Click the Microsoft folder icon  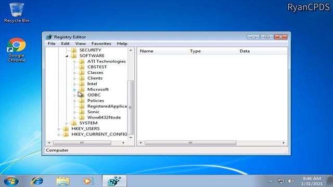pyautogui.click(x=82, y=89)
